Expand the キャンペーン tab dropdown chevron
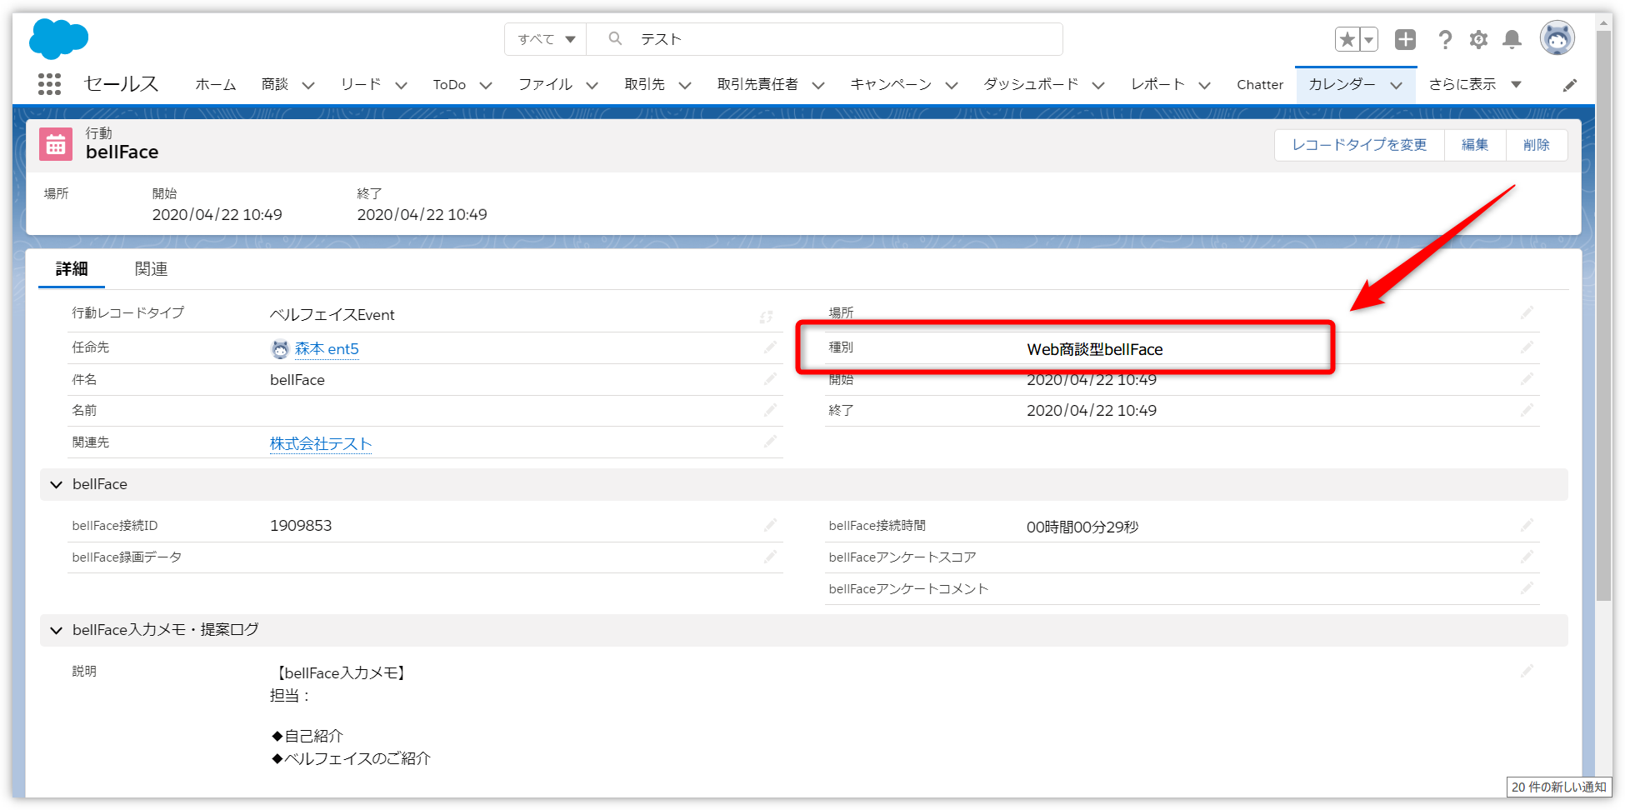The image size is (1625, 810). coord(952,85)
